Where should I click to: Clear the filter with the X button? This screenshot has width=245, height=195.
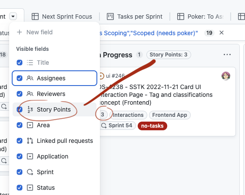[222, 33]
